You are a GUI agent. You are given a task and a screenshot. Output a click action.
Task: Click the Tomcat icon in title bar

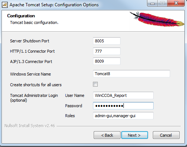[5, 5]
